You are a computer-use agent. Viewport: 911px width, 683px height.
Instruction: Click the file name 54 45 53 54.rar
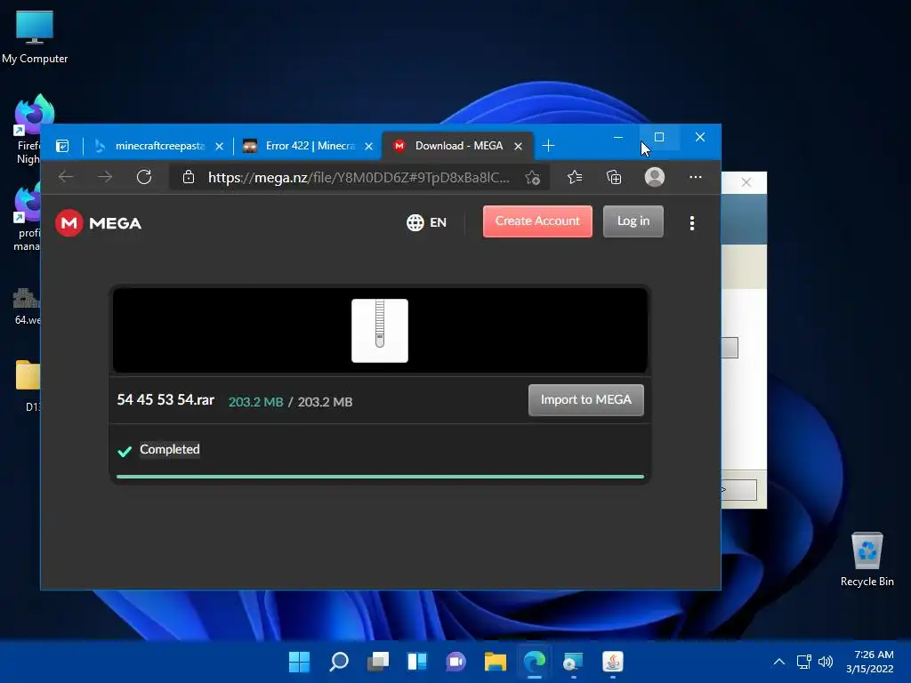[x=165, y=400]
